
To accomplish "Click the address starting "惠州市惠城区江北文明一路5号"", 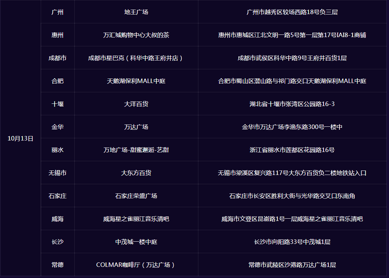I will pyautogui.click(x=292, y=35).
